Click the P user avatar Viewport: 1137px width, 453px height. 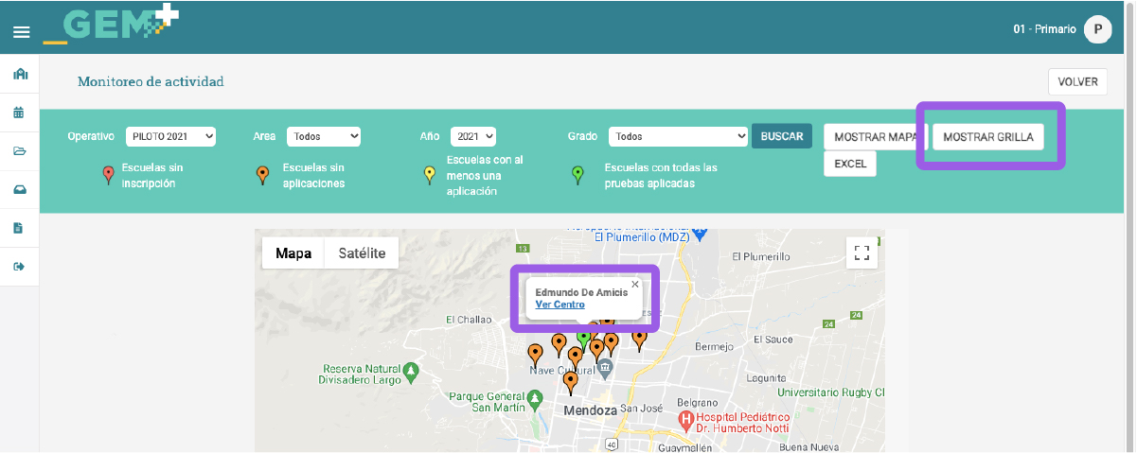(x=1097, y=29)
